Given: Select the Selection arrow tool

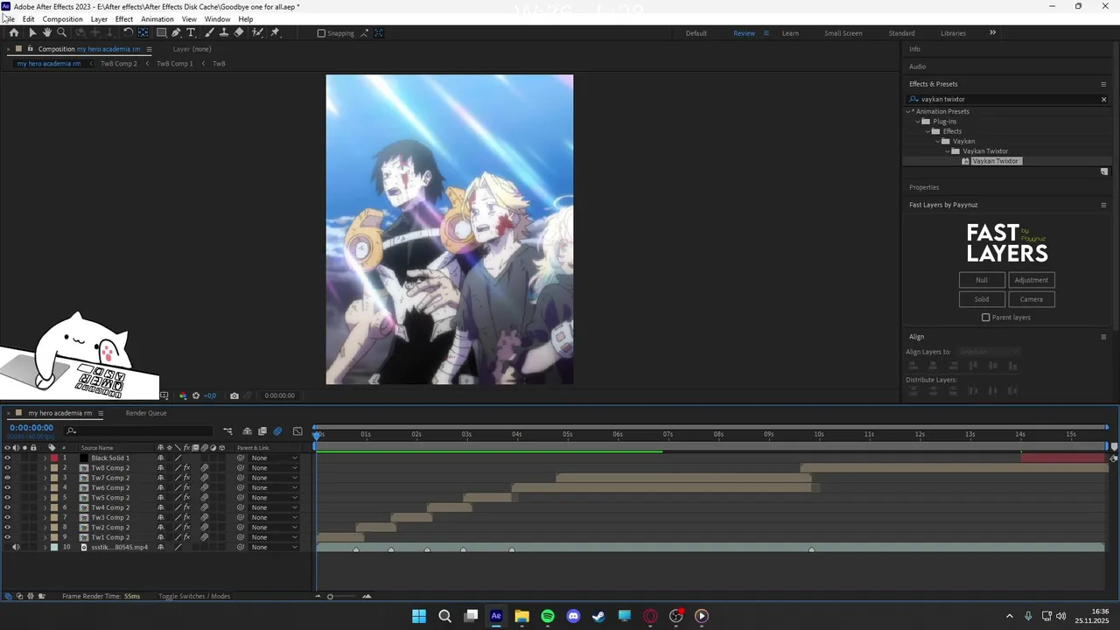Looking at the screenshot, I should [x=32, y=32].
